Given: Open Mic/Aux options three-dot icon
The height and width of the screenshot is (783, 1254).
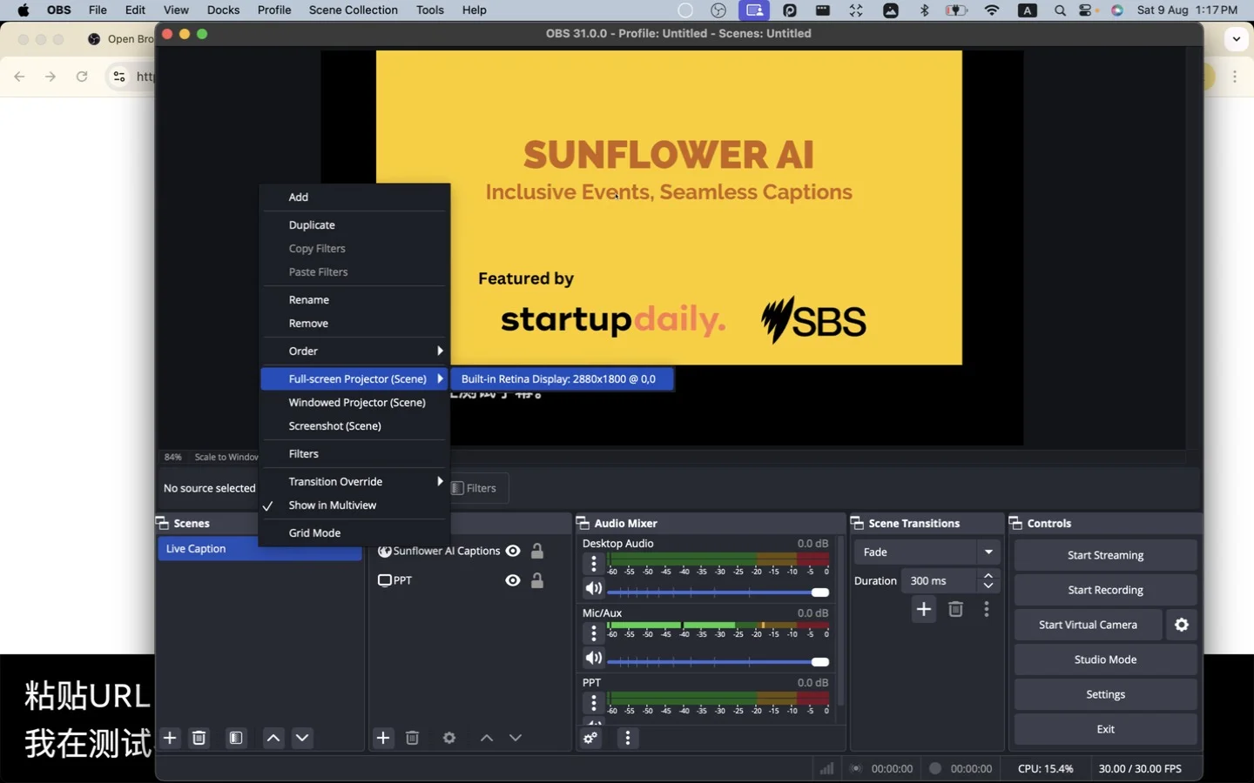Looking at the screenshot, I should click(594, 633).
